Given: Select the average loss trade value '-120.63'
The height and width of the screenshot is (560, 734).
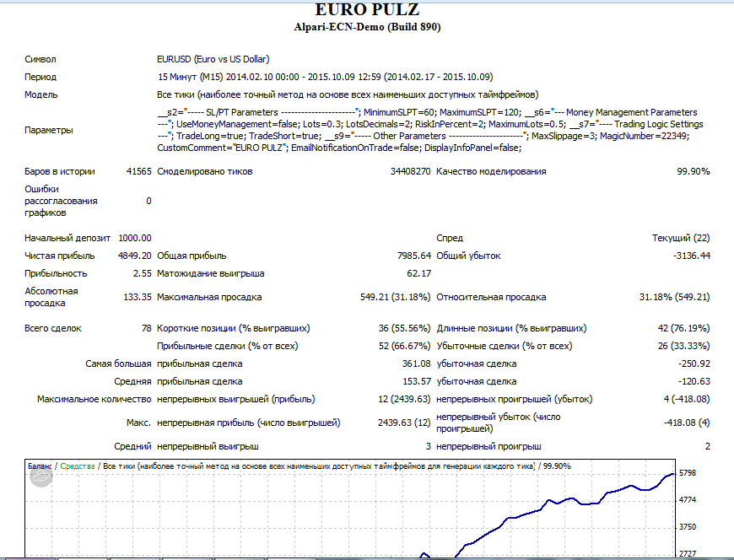Looking at the screenshot, I should [694, 382].
